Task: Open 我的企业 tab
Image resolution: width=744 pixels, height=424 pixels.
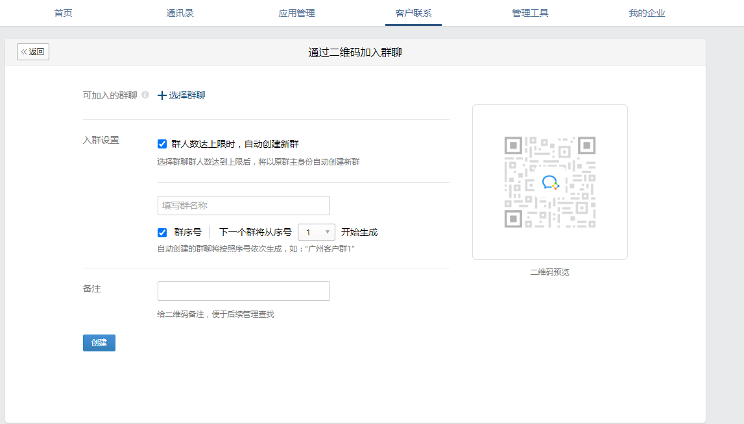Action: [x=647, y=13]
